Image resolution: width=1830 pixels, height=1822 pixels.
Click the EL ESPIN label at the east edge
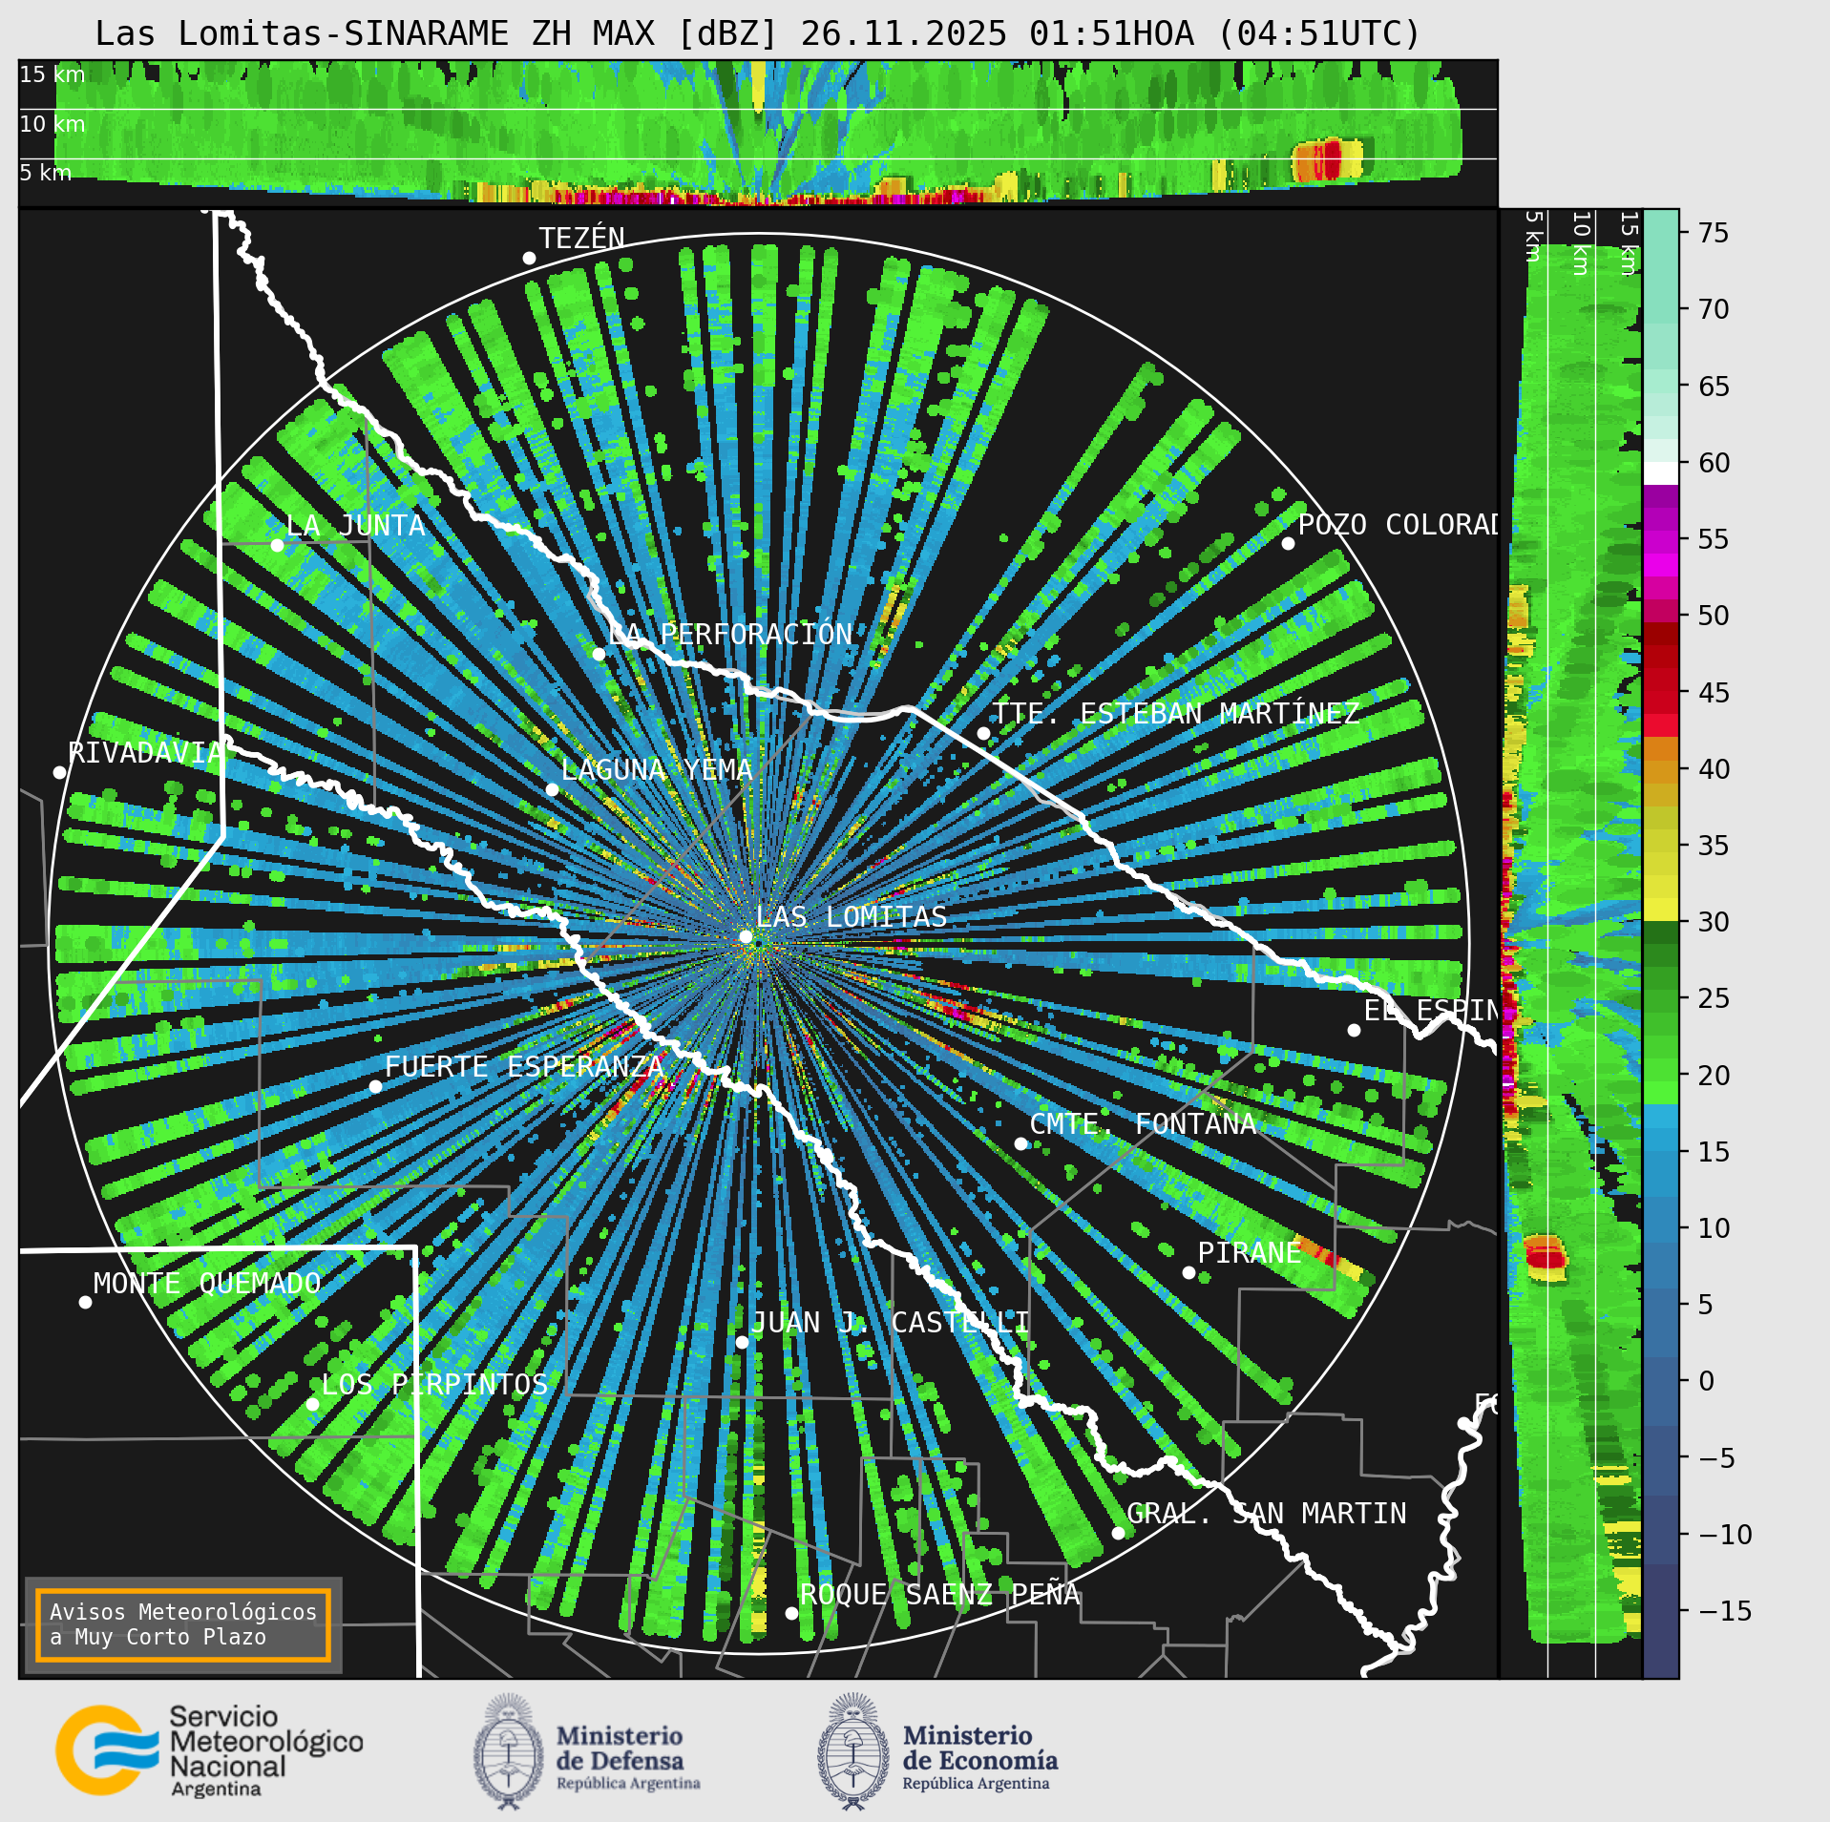(1430, 1011)
